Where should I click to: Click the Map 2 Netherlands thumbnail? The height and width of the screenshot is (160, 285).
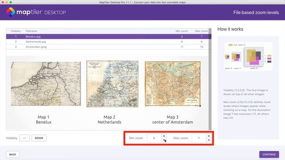click(112, 84)
